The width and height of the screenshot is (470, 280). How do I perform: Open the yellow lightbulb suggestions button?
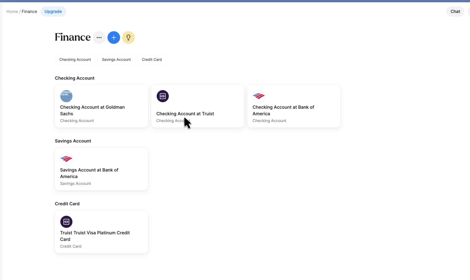coord(128,38)
